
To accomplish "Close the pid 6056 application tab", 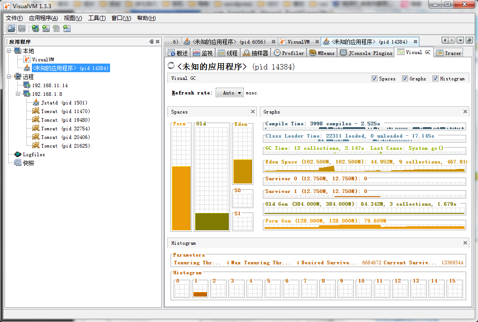I will tap(273, 42).
